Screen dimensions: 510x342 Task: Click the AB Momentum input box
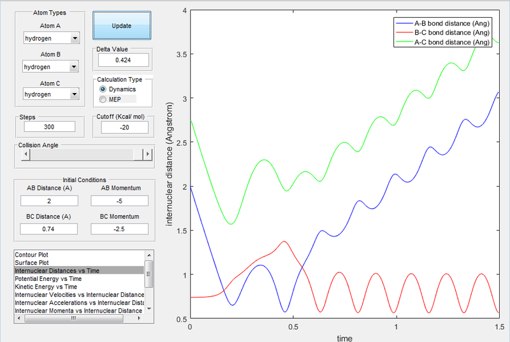tap(119, 201)
